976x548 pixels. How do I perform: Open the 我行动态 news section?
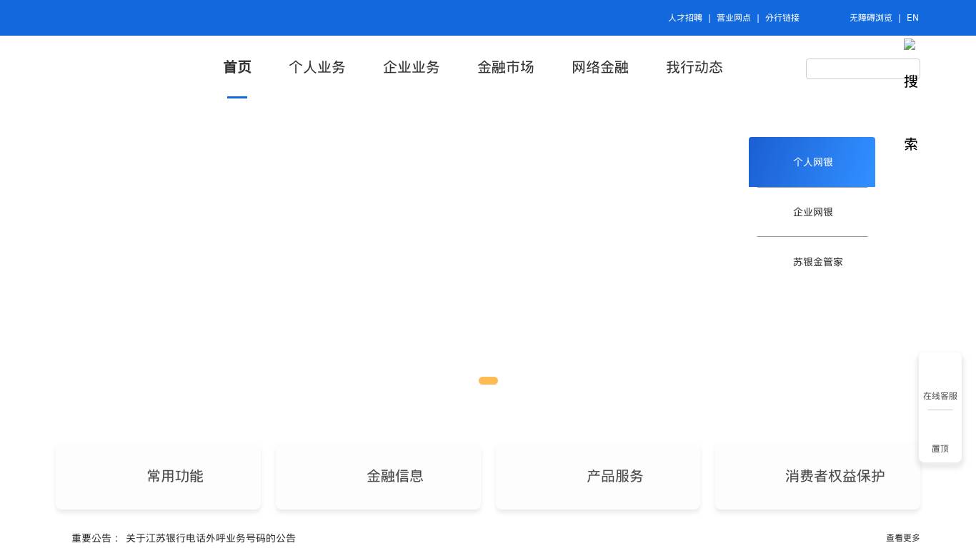[694, 67]
